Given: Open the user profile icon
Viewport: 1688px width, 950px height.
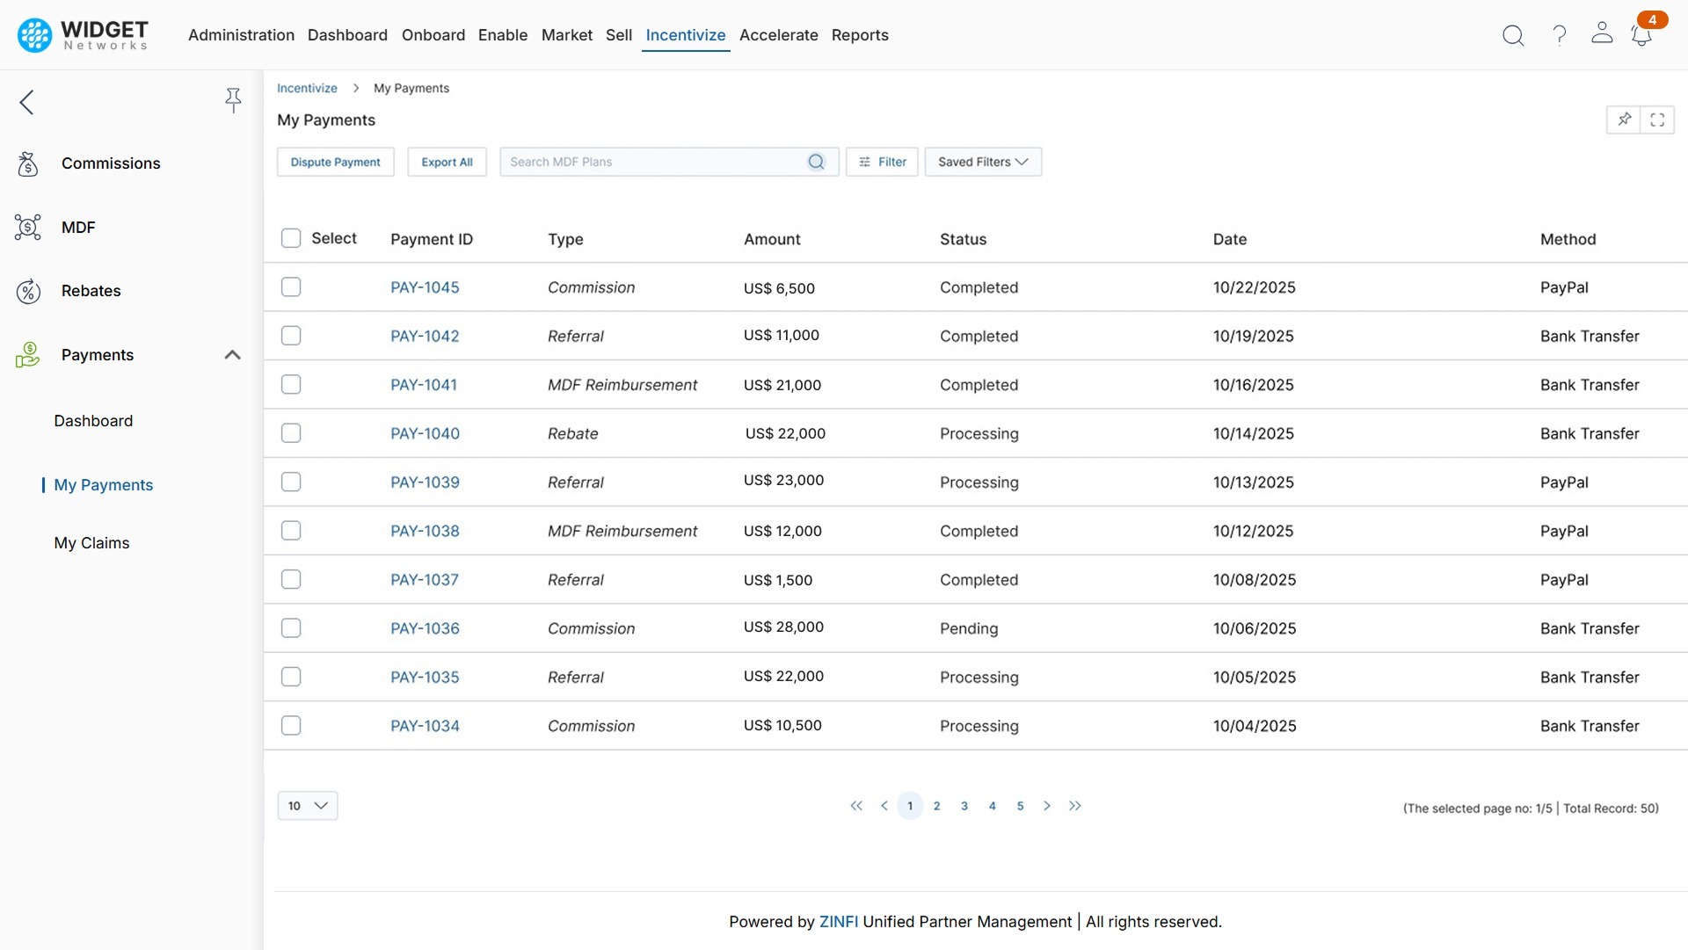Looking at the screenshot, I should (1602, 35).
